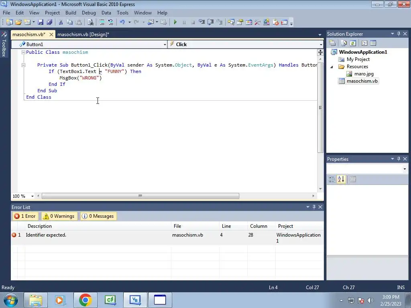Screen dimensions: 411x308
Task: Select My Project in Solution Explorer
Action: [358, 59]
